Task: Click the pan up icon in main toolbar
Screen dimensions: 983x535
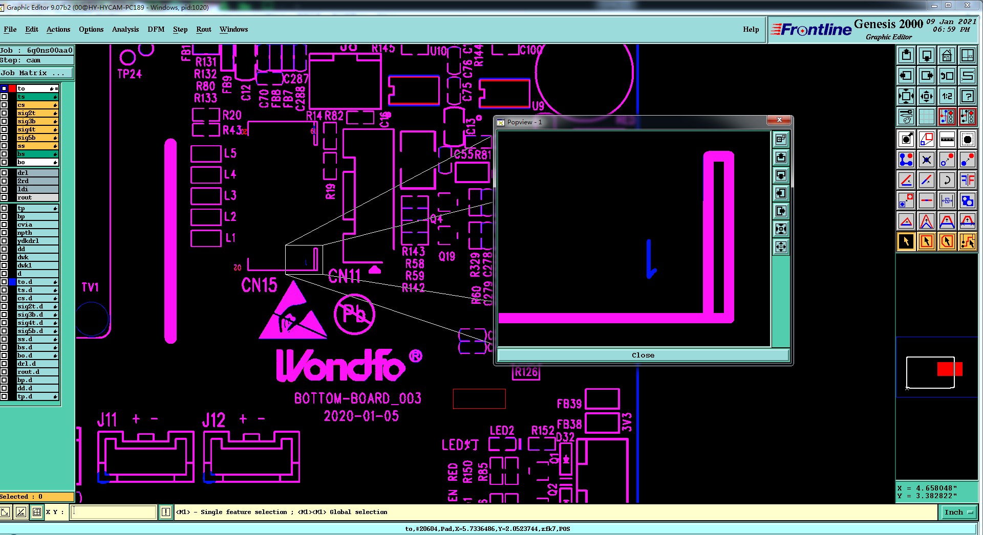Action: [x=906, y=55]
